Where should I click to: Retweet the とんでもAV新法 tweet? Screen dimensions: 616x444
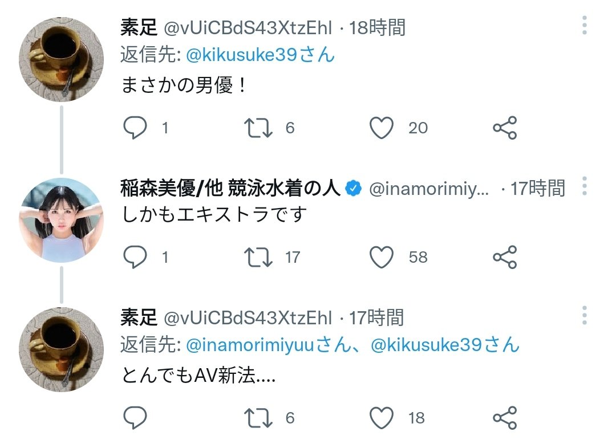258,418
